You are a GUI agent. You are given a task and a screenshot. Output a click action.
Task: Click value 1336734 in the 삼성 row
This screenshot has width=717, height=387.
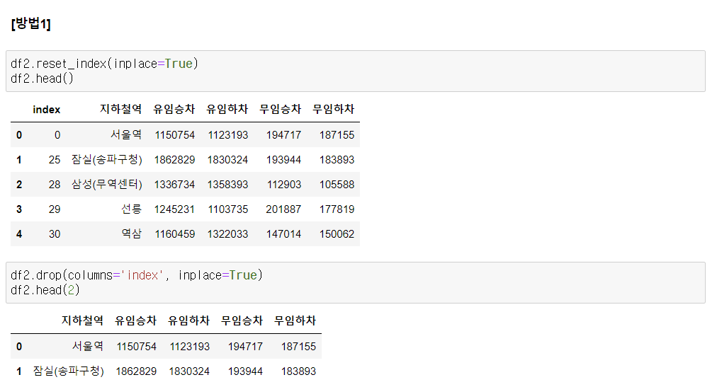point(174,185)
